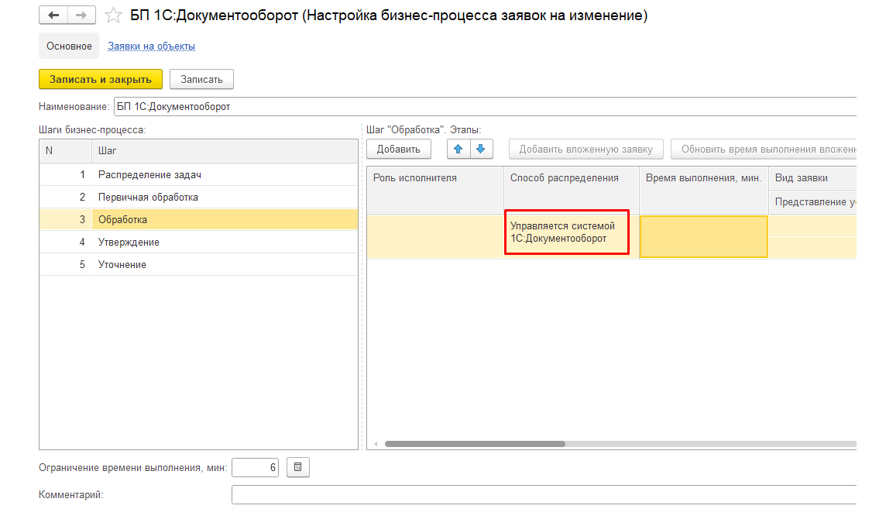Viewport: 886px width, 509px height.
Task: Go back using the left arrow button
Action: 53,15
